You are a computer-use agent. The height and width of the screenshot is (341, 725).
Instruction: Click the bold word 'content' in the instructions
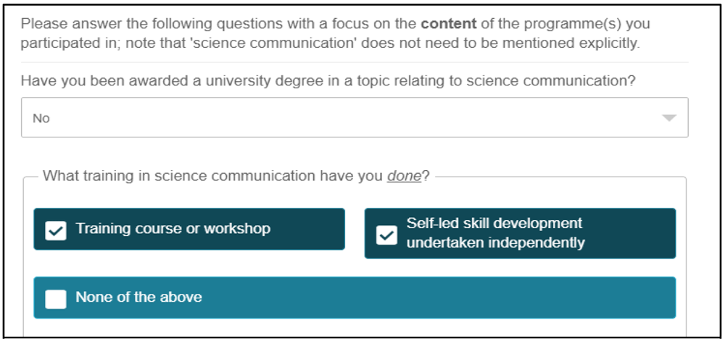(x=449, y=24)
